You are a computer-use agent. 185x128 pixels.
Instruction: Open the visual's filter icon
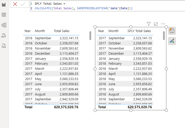click(149, 24)
